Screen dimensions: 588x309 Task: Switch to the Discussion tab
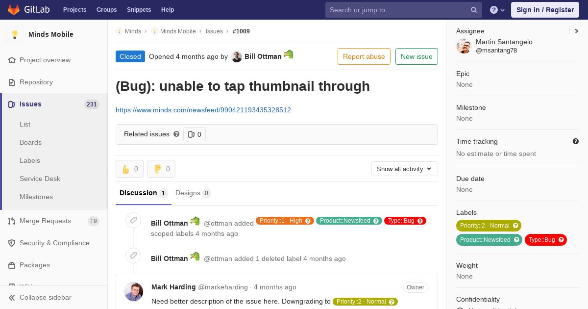click(x=144, y=193)
